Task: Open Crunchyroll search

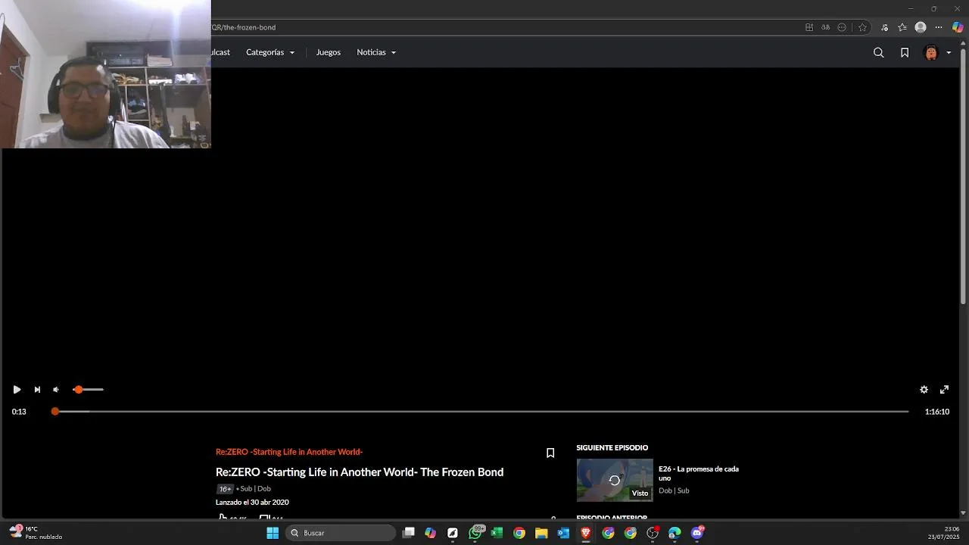Action: [878, 52]
